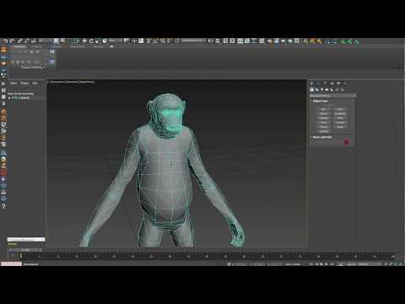Screen dimensions: 405x304
Task: Activate the Select and Scale tool
Action: pyautogui.click(x=97, y=41)
